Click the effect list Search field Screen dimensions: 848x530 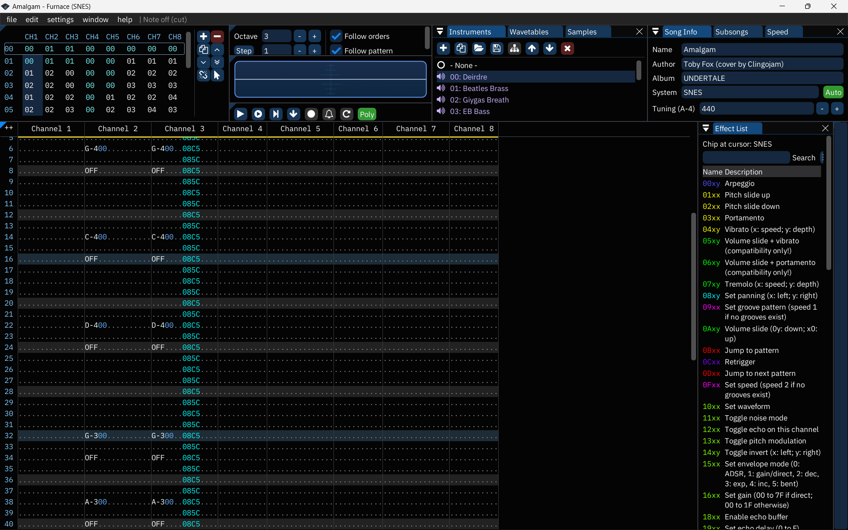pos(746,158)
